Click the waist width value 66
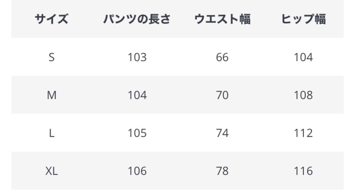This screenshot has width=355, height=191. (x=222, y=57)
